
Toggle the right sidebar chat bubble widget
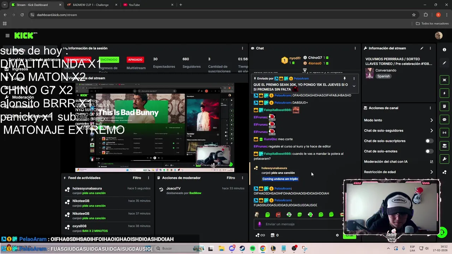(x=444, y=120)
